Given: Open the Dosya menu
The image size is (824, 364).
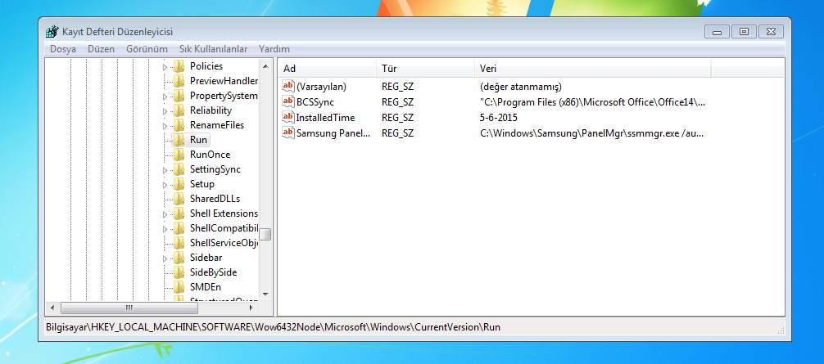Looking at the screenshot, I should click(x=63, y=49).
